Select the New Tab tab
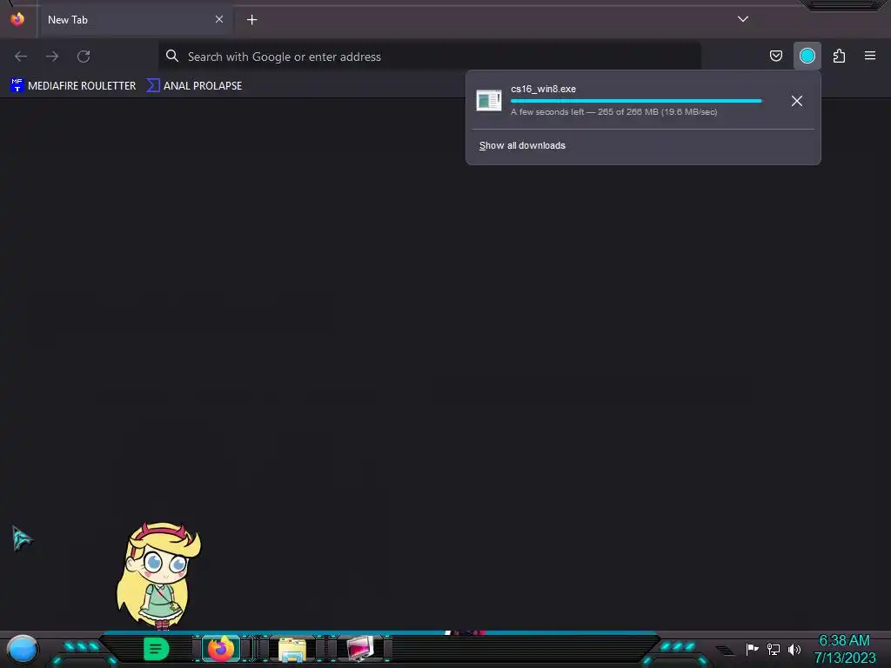This screenshot has height=668, width=891. click(135, 20)
